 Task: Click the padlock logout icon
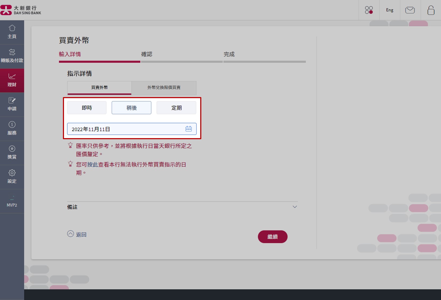[x=431, y=10]
